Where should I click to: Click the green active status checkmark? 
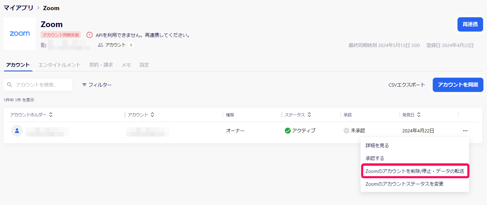288,131
